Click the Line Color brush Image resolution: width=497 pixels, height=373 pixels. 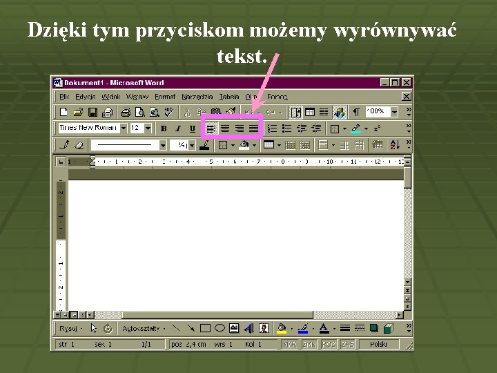click(303, 328)
